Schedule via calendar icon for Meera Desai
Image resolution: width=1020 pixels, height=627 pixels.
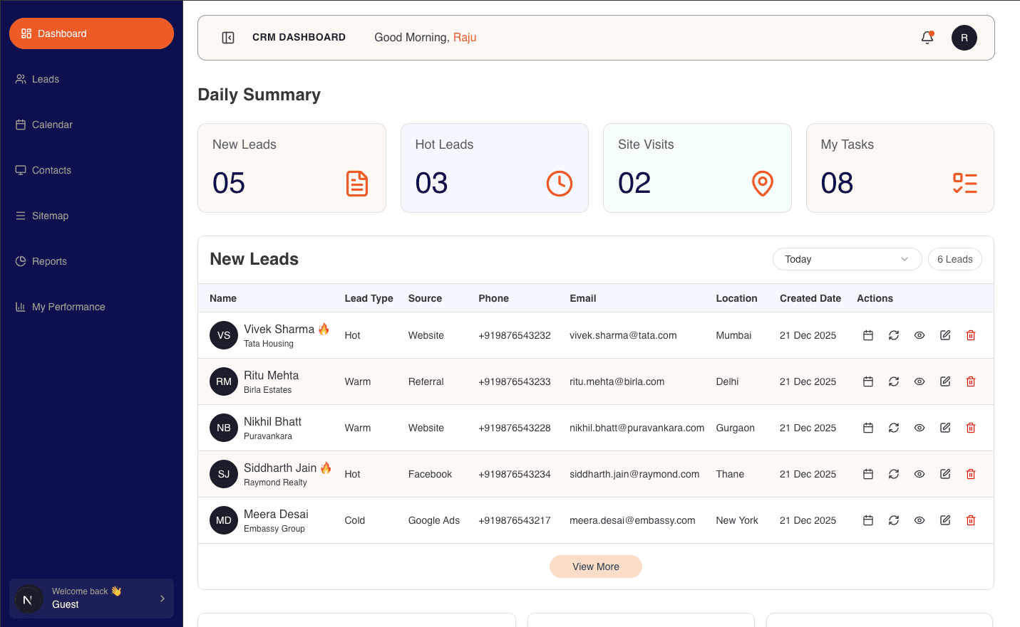[x=867, y=520]
